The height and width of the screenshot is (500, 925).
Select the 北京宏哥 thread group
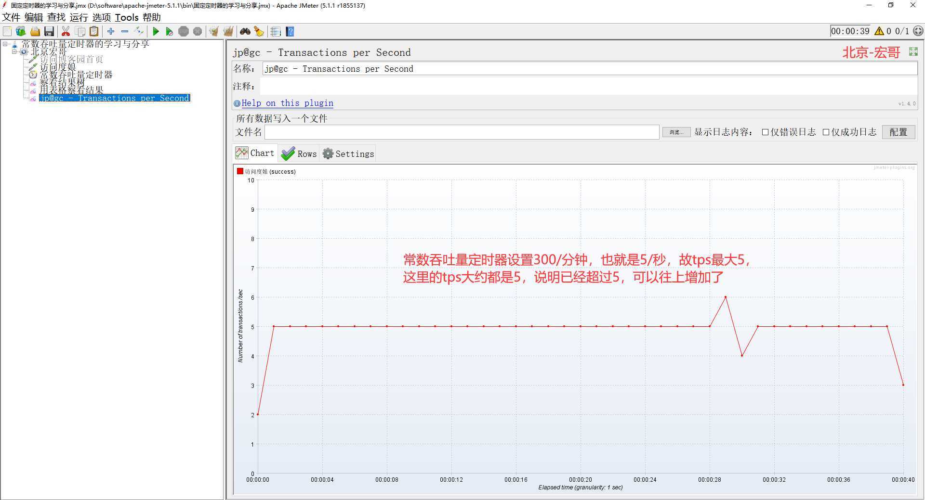(48, 51)
